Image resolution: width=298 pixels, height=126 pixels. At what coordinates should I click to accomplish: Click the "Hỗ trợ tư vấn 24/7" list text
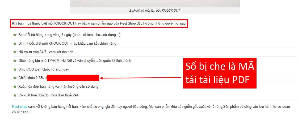point(46,52)
